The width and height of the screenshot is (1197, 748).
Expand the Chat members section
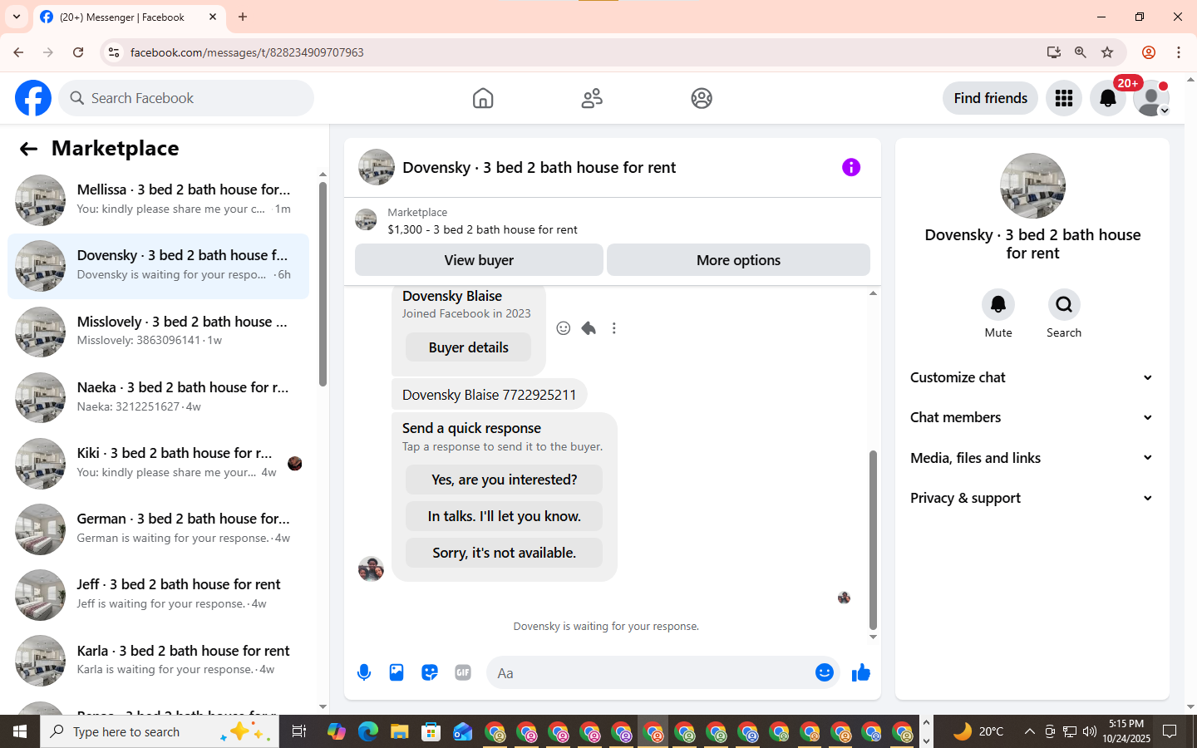coord(1032,417)
